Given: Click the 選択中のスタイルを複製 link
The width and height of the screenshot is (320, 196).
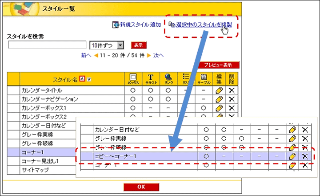Looking at the screenshot, I should coord(200,25).
